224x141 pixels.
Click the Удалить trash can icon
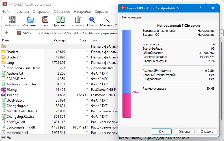click(x=78, y=19)
